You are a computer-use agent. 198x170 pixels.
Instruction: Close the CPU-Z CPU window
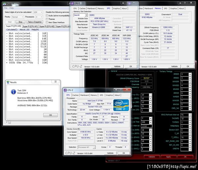[127, 89]
